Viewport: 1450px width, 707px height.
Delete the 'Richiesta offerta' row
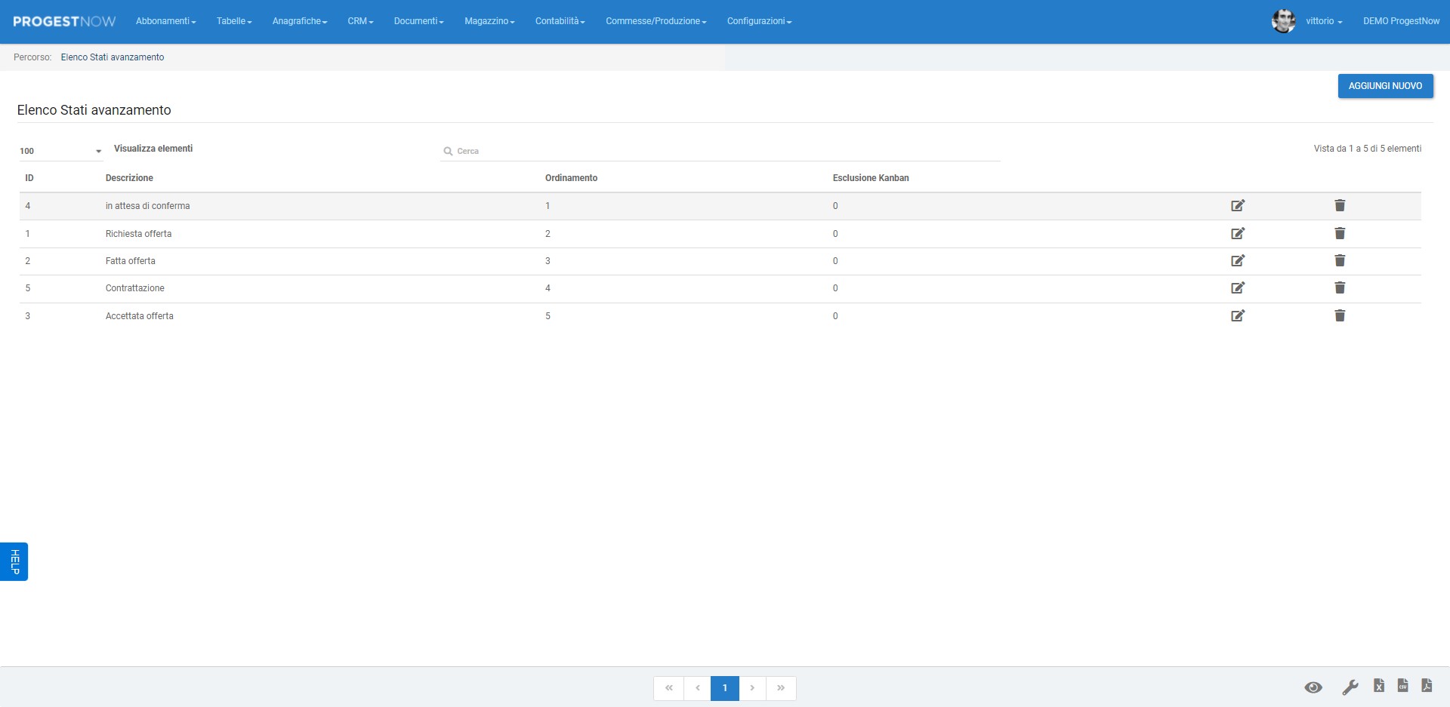(x=1339, y=233)
